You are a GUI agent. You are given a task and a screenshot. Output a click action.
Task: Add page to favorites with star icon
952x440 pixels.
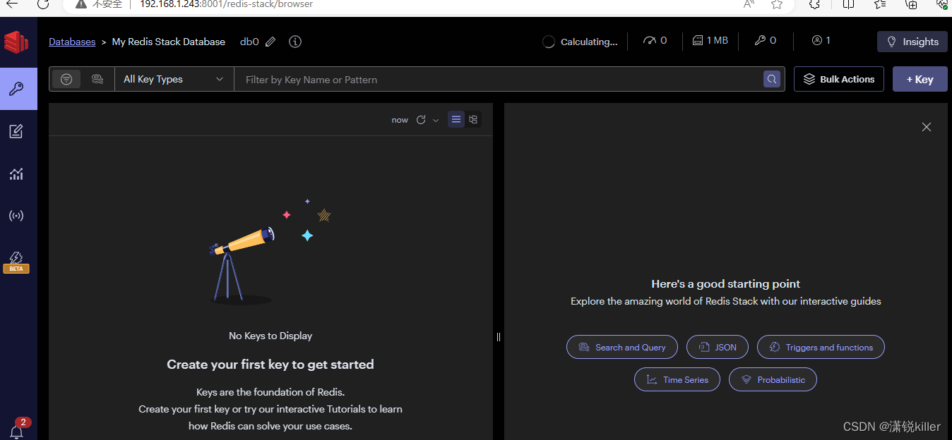pyautogui.click(x=777, y=4)
